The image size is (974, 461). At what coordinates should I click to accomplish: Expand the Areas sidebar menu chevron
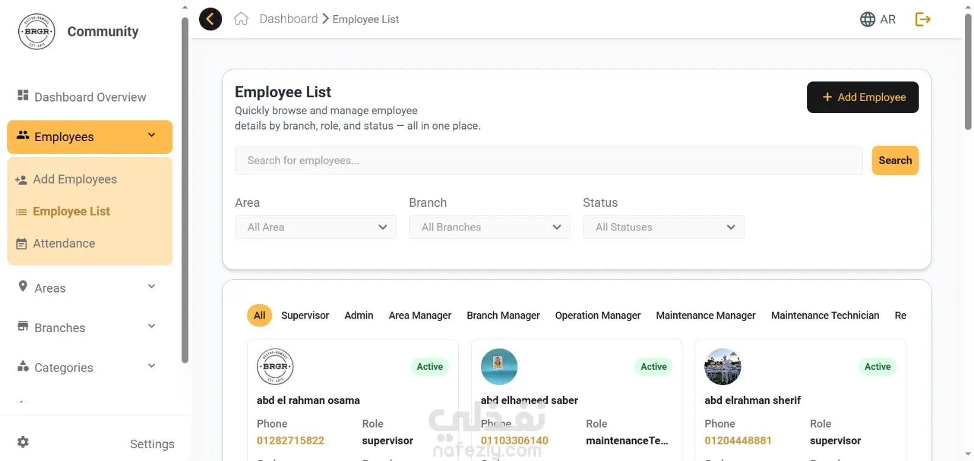click(152, 286)
